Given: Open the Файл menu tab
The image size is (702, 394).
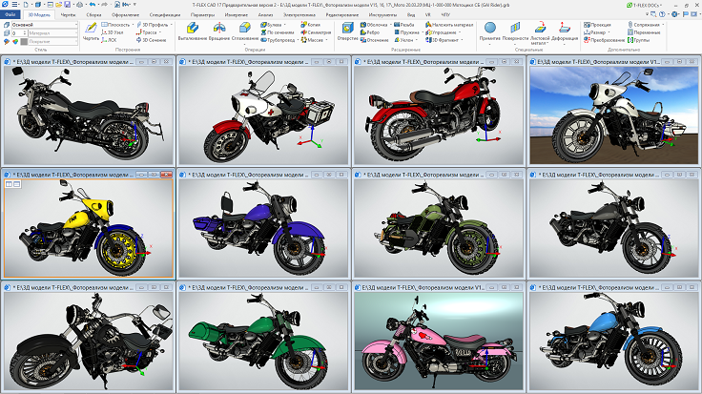Looking at the screenshot, I should [x=10, y=14].
